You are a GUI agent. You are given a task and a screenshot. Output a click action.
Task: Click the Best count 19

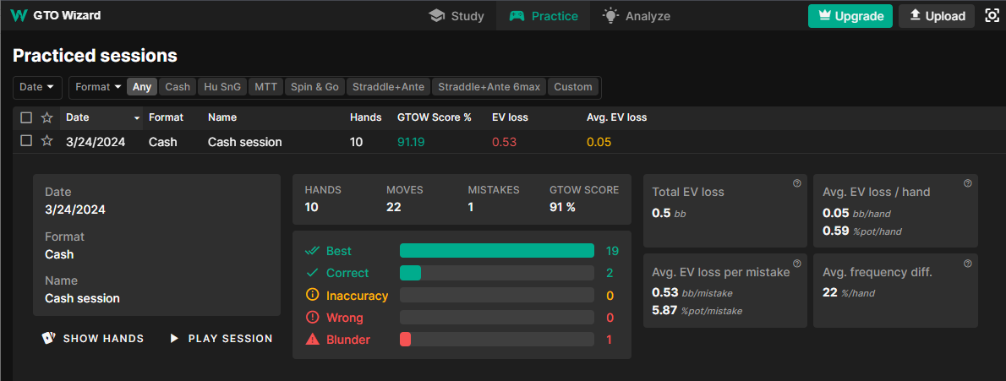[612, 251]
